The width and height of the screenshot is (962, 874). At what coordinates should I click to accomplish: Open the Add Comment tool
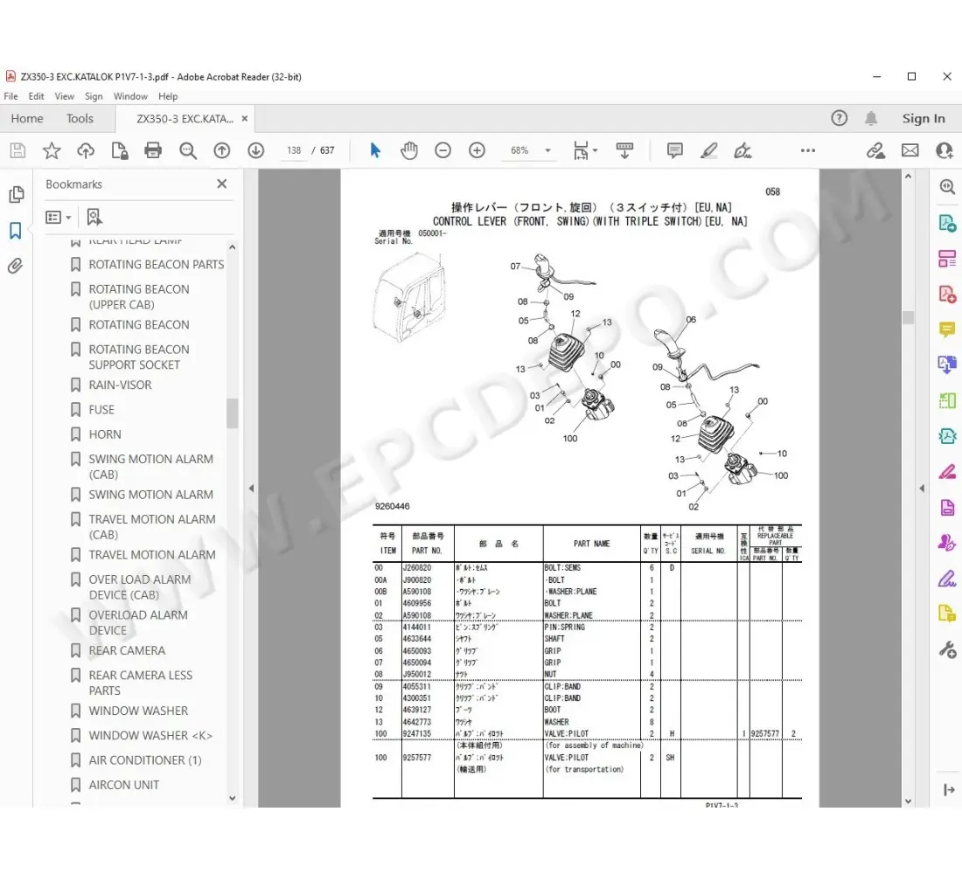(x=674, y=150)
